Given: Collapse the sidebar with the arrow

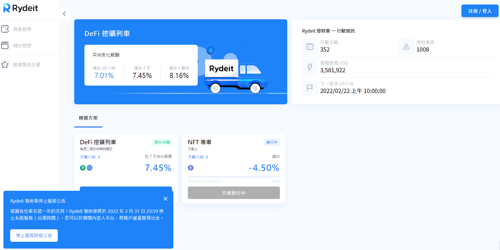Looking at the screenshot, I should click(x=64, y=14).
